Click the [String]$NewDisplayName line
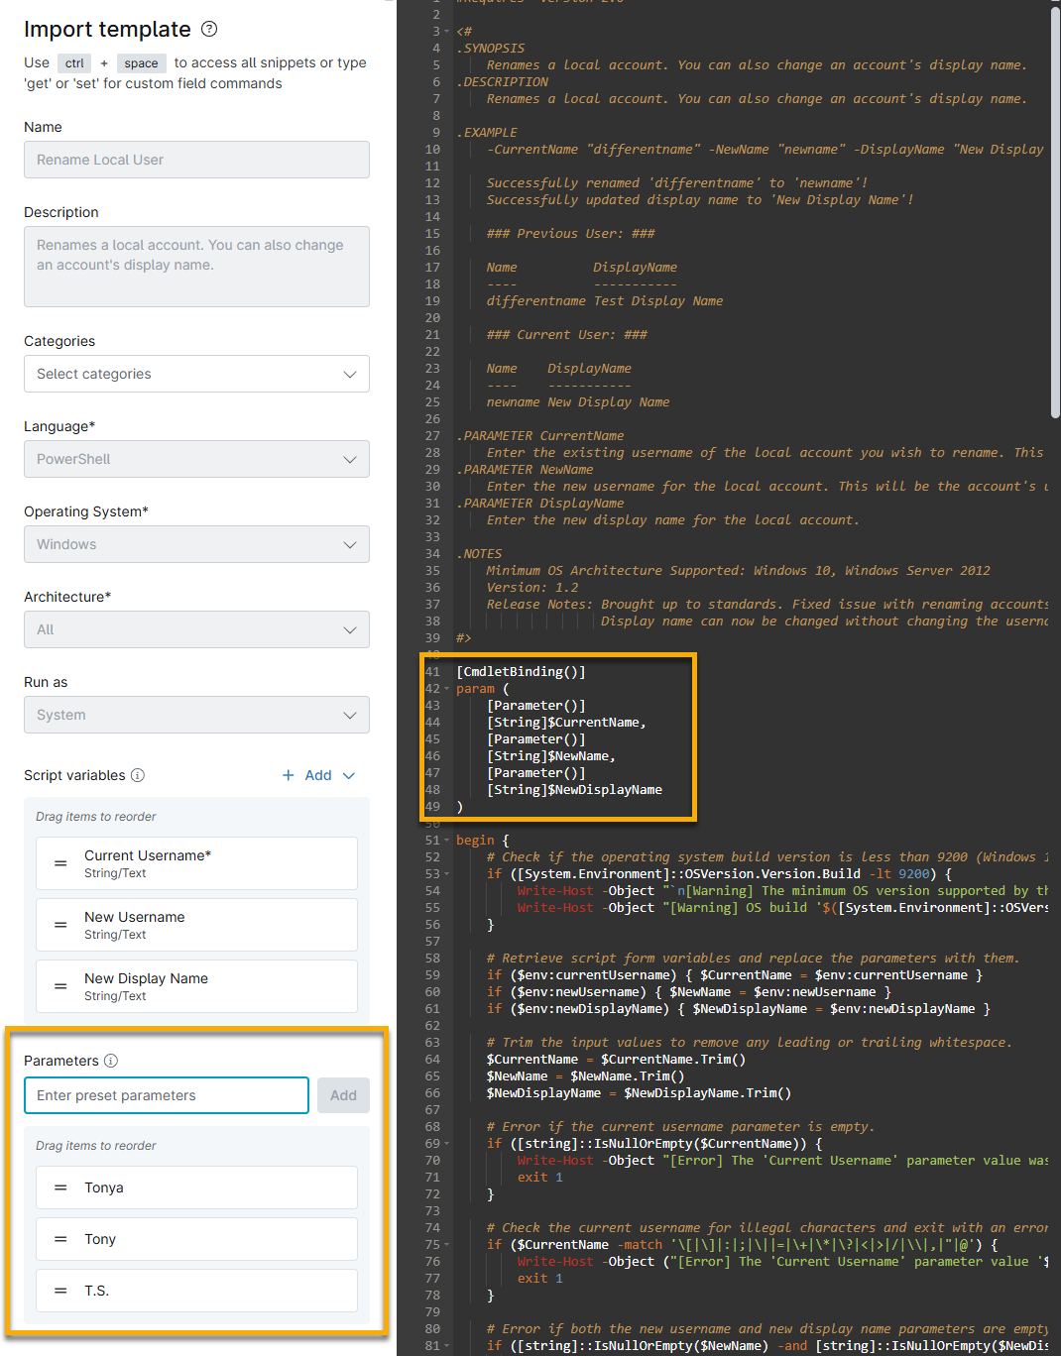Image resolution: width=1061 pixels, height=1356 pixels. pos(574,790)
